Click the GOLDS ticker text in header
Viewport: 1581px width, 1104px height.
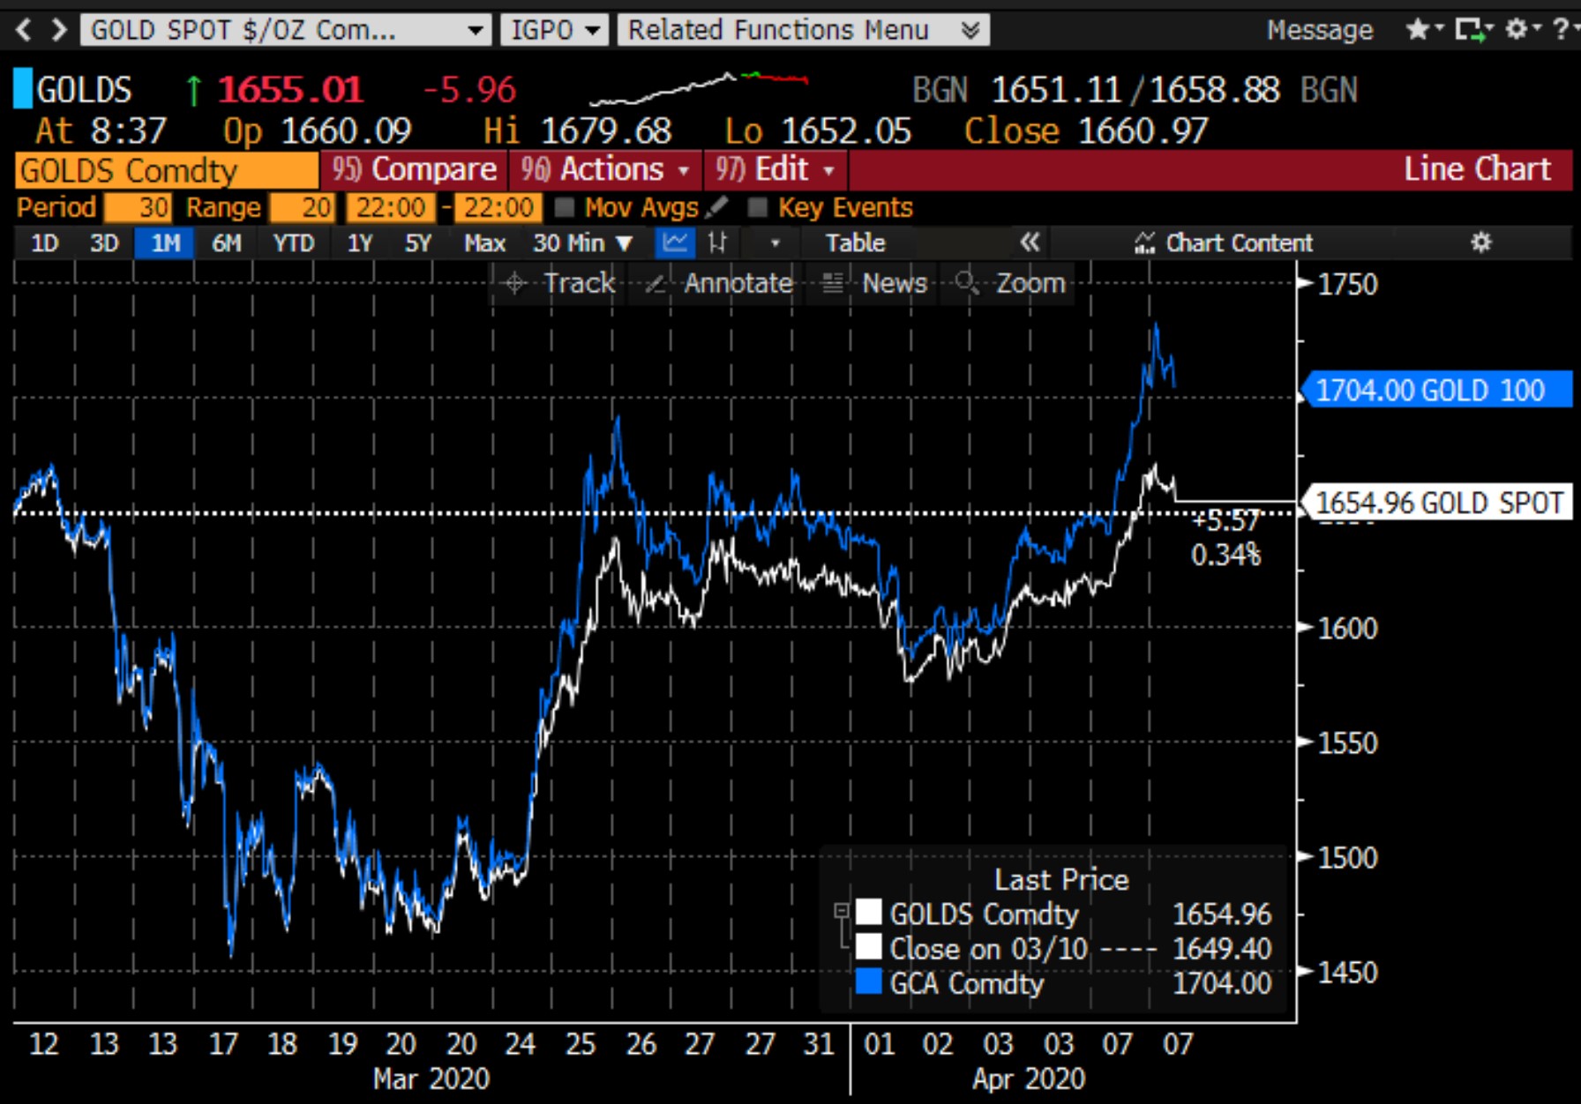84,90
